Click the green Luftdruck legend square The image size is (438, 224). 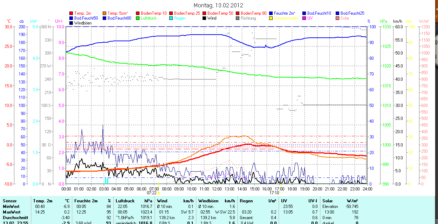[x=138, y=18]
